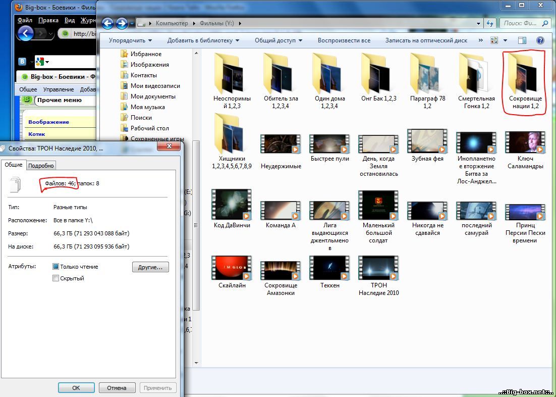Viewport: 556px width, 397px height.
Task: Click Explorer's forward navigation arrow
Action: click(x=122, y=23)
